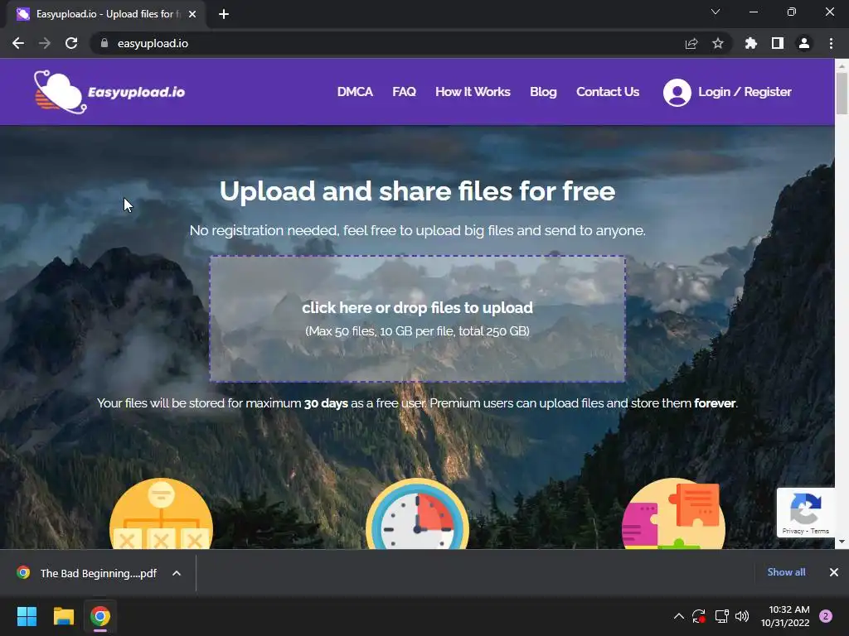Open a new tab with plus button
The image size is (849, 636).
click(224, 14)
